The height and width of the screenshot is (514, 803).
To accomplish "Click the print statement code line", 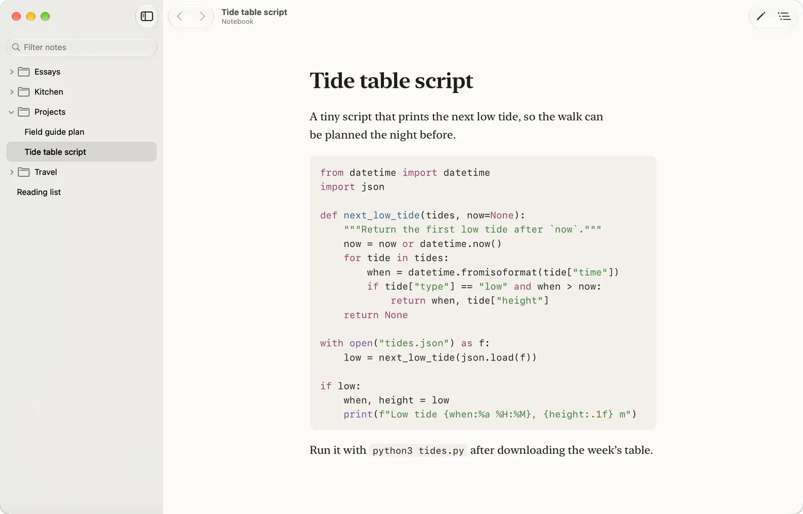I will [490, 414].
